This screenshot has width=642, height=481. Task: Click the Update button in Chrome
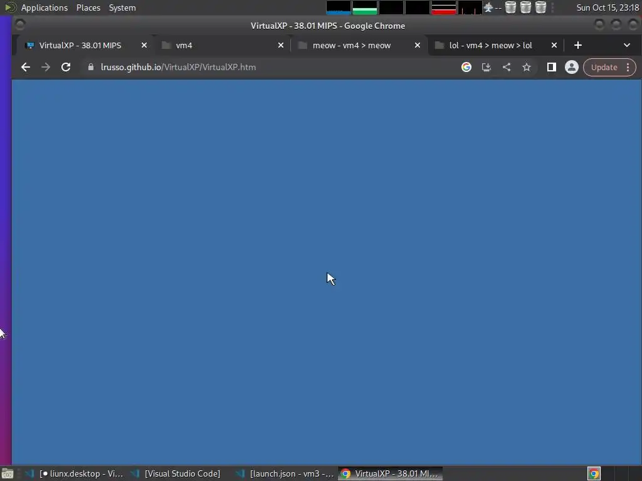pyautogui.click(x=604, y=67)
